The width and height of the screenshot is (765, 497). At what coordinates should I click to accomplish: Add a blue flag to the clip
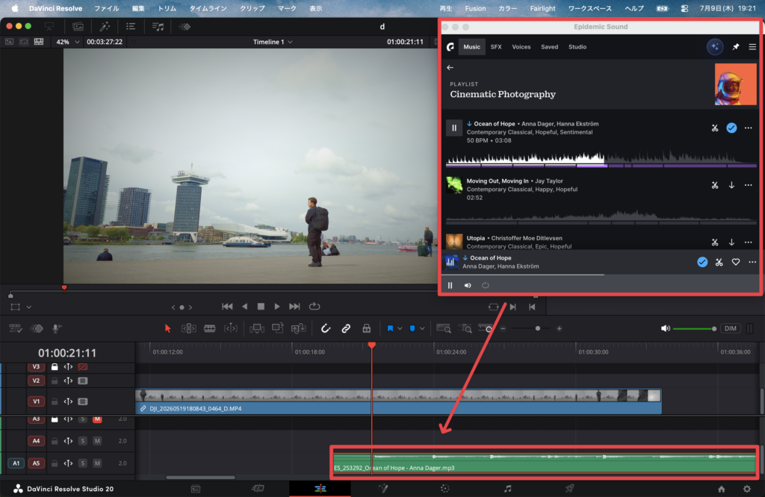coord(390,328)
